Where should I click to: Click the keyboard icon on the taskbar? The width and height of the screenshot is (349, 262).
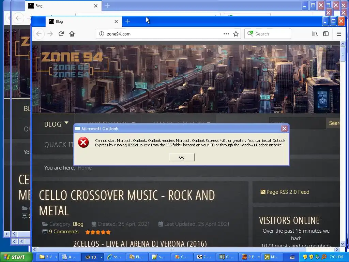tap(292, 257)
